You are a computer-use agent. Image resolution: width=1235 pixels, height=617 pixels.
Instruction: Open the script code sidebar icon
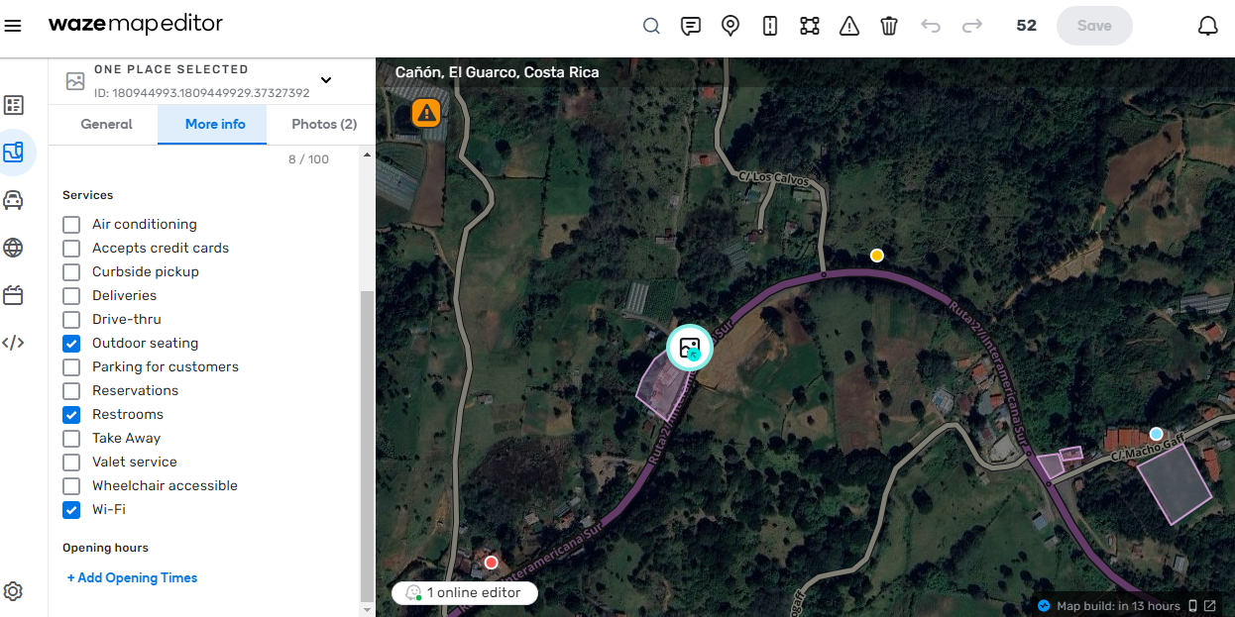[13, 343]
